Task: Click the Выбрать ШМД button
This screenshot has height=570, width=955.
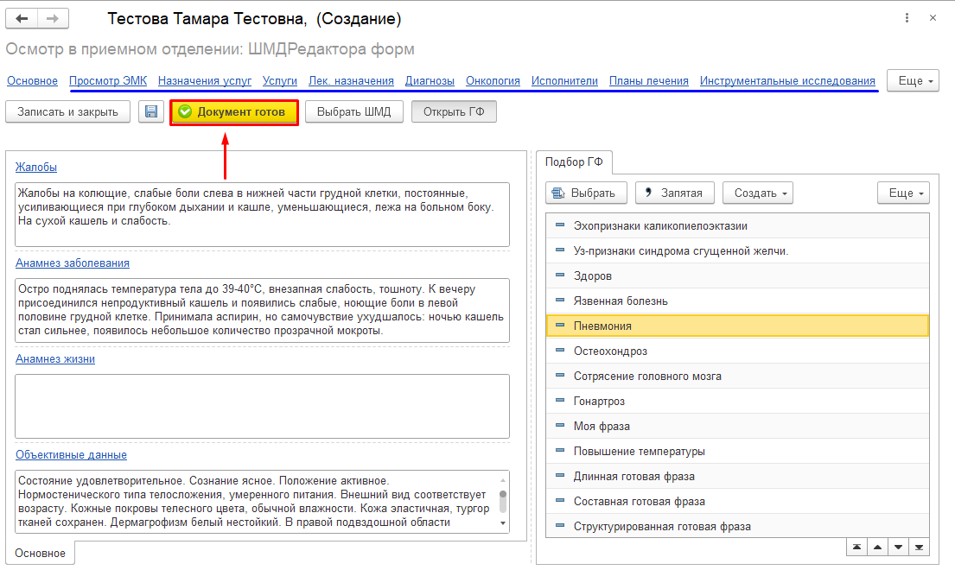Action: coord(353,112)
